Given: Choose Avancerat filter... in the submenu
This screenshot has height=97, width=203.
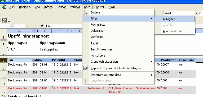Looking at the screenshot, I should (175, 31).
